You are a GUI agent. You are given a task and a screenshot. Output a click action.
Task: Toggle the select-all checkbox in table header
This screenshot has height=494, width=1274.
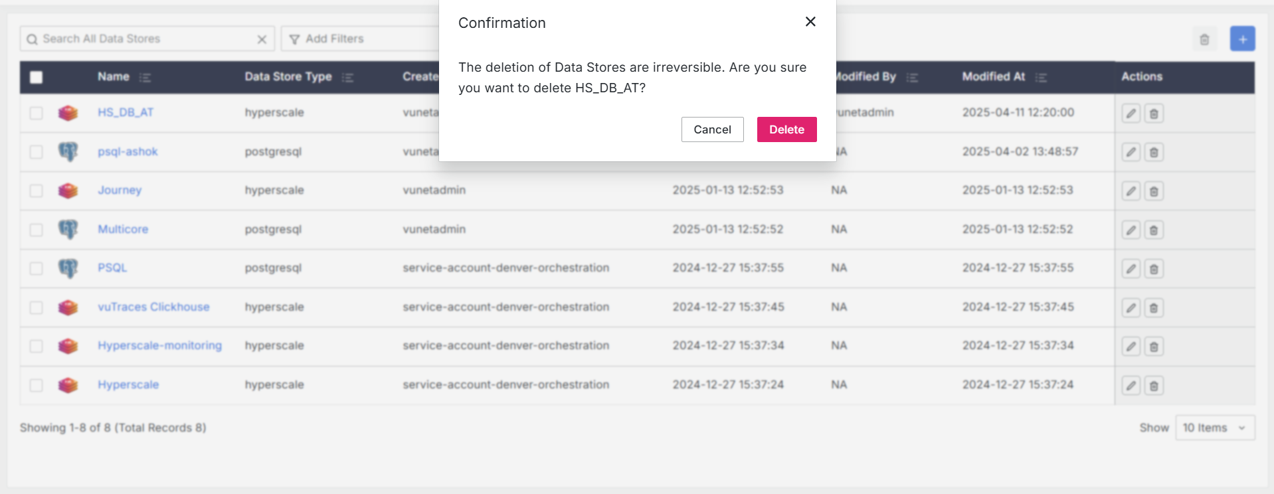tap(37, 77)
